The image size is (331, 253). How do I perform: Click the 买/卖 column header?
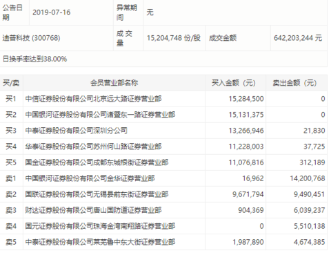(x=11, y=83)
